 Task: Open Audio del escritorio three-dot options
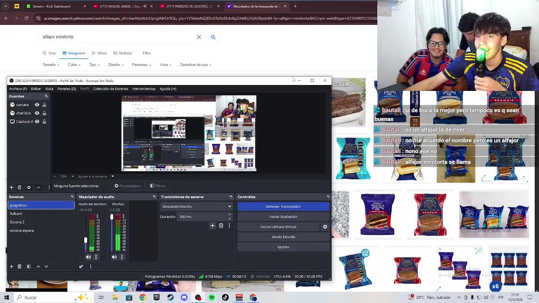(x=96, y=257)
